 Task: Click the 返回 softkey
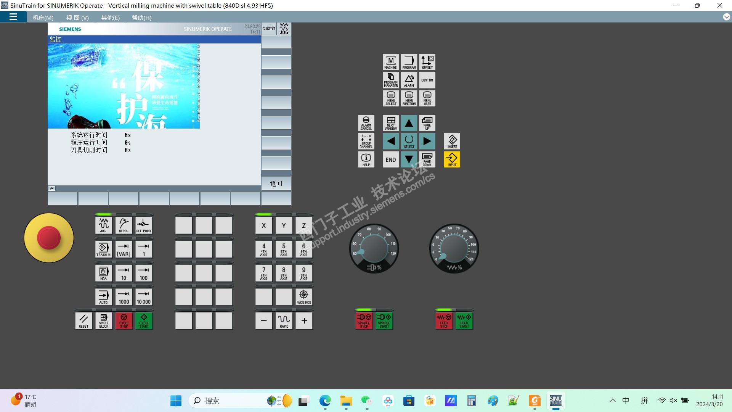[x=276, y=183]
